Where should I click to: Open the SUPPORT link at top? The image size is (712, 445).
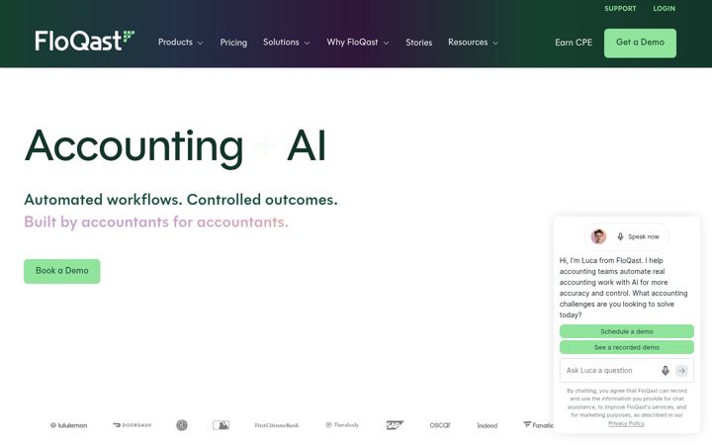[x=620, y=9]
